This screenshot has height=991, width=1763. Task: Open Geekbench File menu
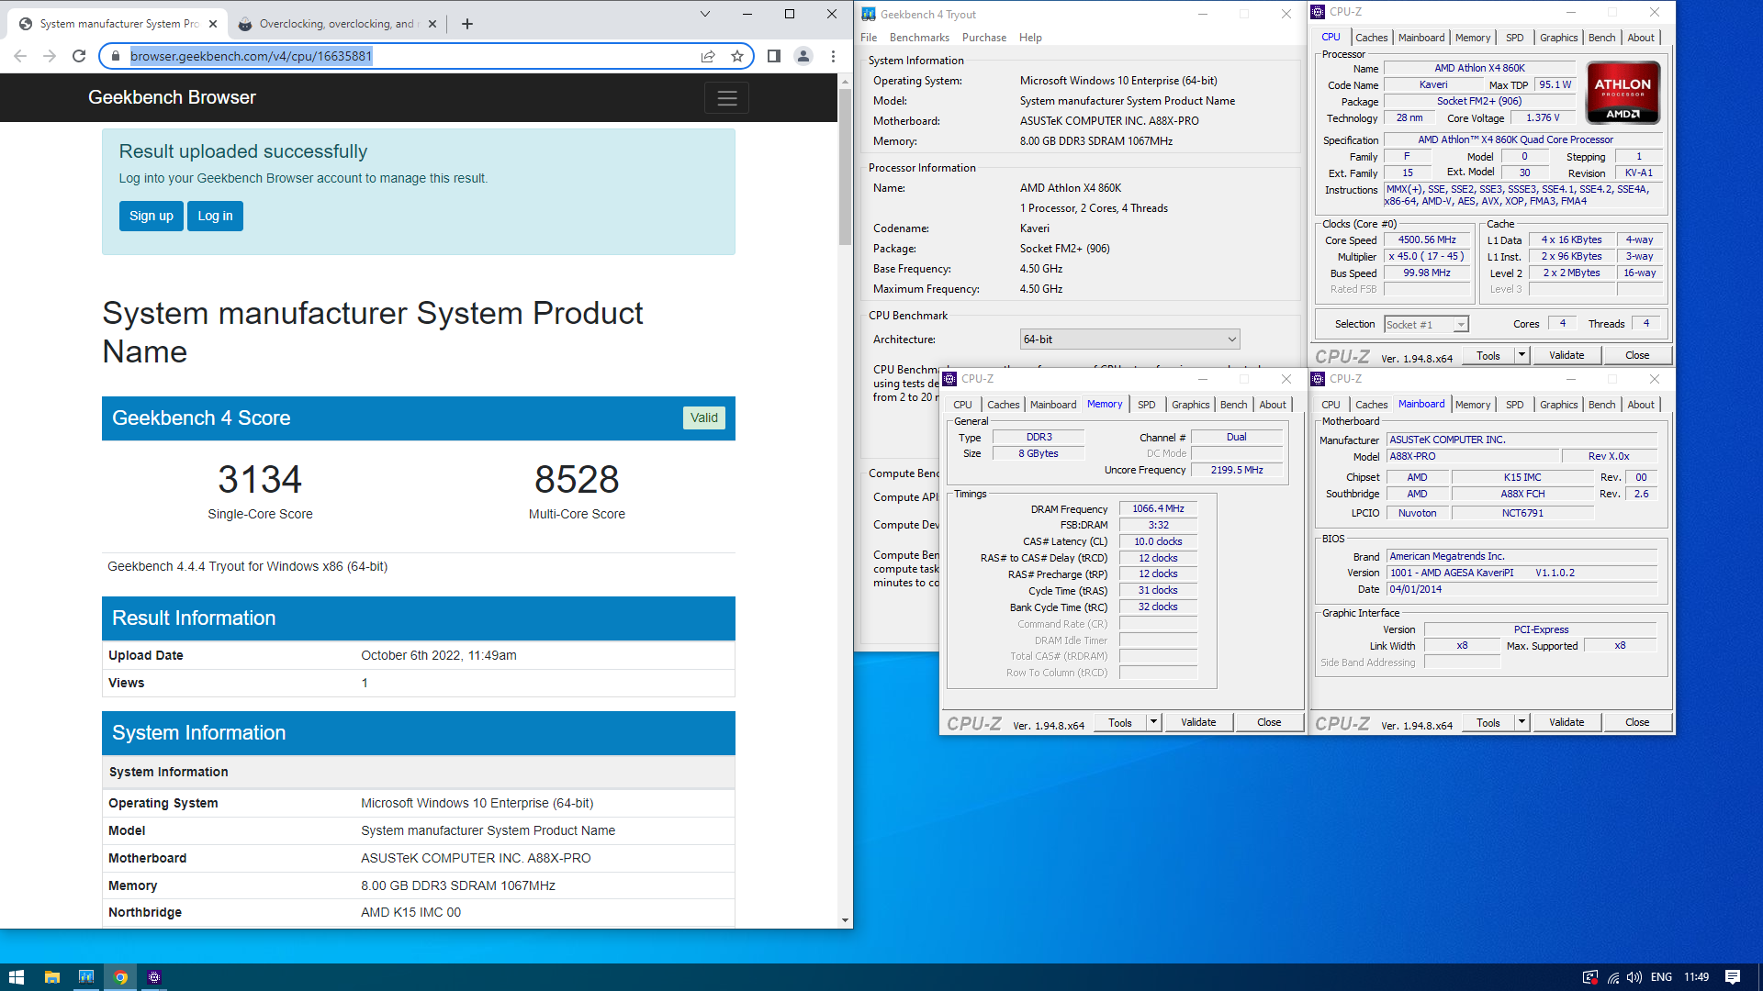(x=869, y=38)
